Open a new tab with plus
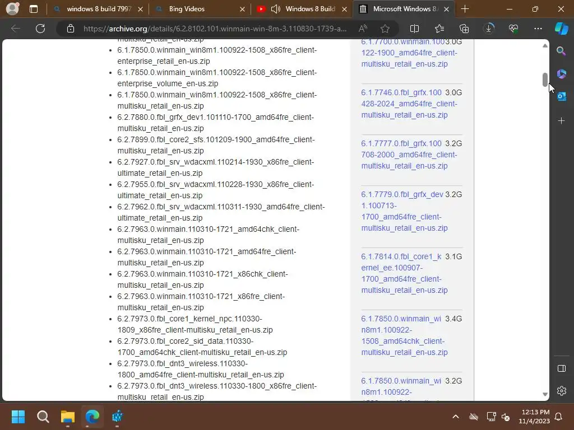 (465, 9)
